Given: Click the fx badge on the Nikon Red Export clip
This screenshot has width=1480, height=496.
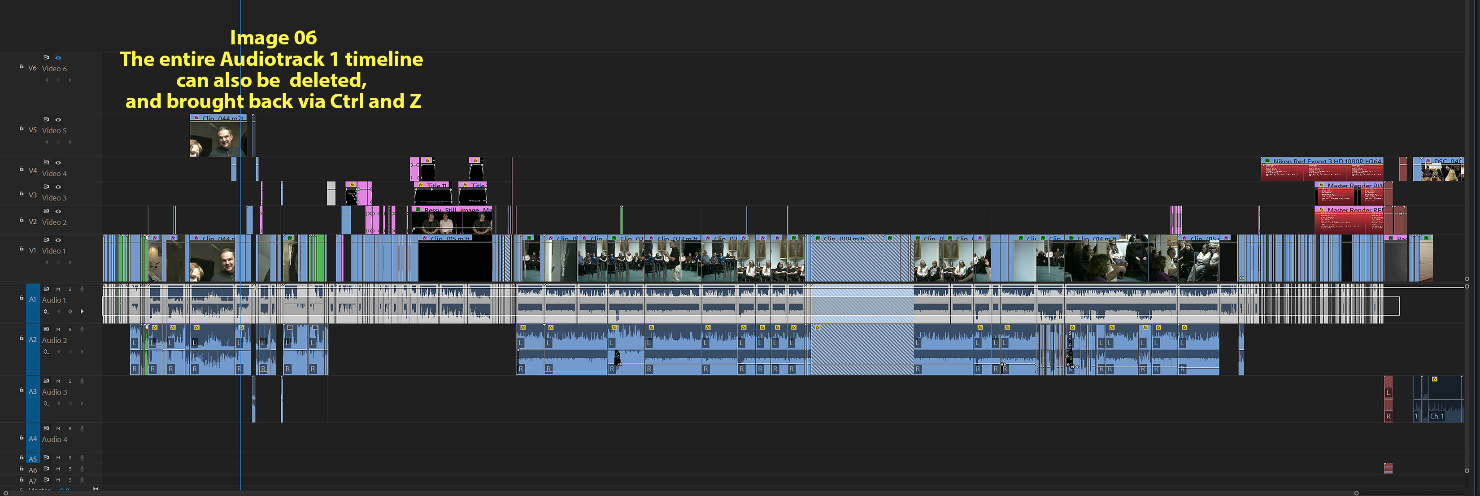Looking at the screenshot, I should tap(1268, 161).
